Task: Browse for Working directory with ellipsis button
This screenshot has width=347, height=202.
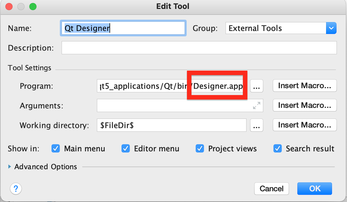Action: click(256, 125)
